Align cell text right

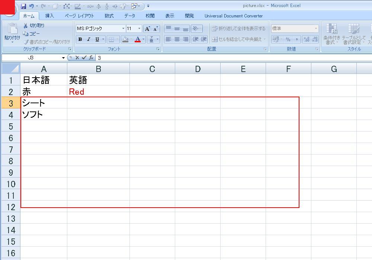click(x=186, y=39)
